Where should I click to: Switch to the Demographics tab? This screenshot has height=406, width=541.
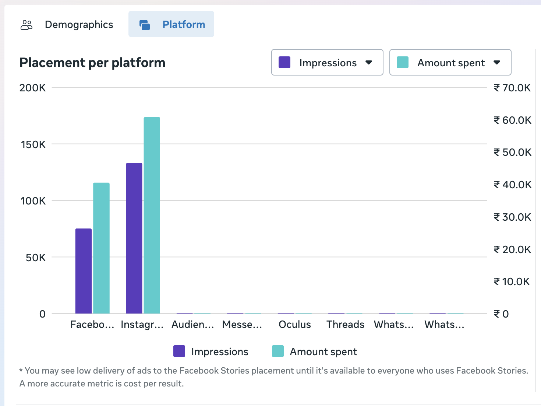(x=79, y=25)
